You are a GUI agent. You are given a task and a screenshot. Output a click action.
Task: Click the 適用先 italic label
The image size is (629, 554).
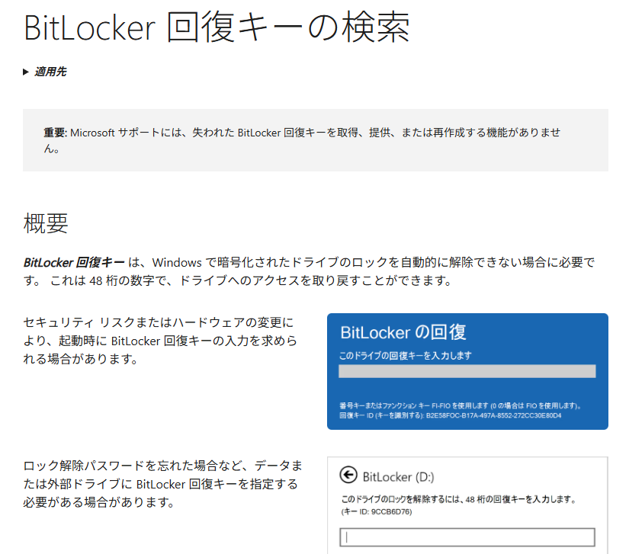[x=50, y=72]
